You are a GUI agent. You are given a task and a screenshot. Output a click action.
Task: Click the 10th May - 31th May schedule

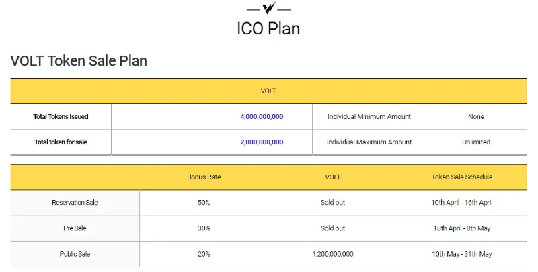pos(462,254)
